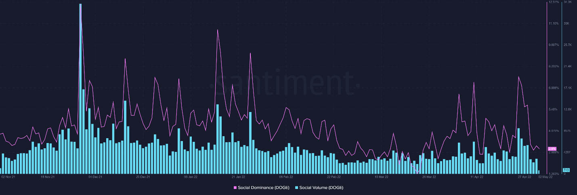
Task: Select the 06 Feb 22 date label
Action: [x=286, y=176]
